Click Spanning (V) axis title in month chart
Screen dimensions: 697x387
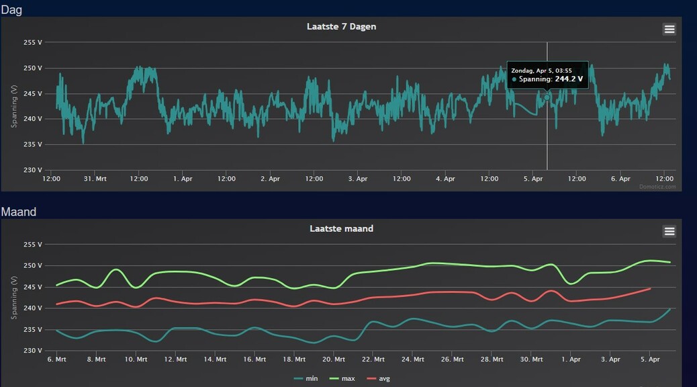pyautogui.click(x=13, y=298)
